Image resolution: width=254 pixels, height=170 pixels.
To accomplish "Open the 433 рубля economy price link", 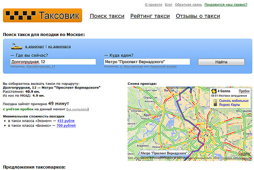I will (x=66, y=121).
